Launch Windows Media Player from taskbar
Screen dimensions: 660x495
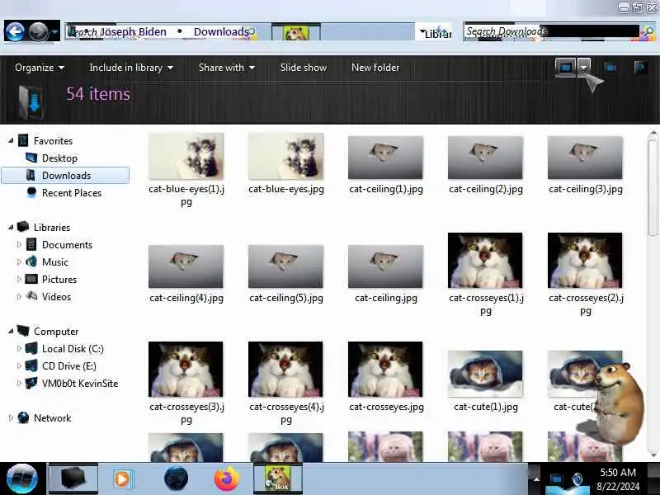point(122,479)
